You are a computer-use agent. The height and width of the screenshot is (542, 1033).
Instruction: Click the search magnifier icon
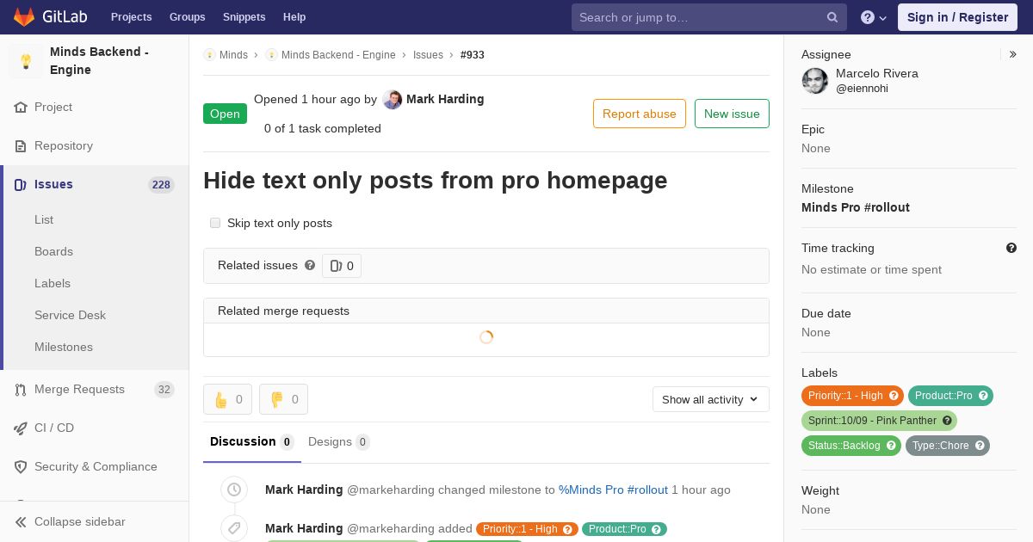coord(832,17)
